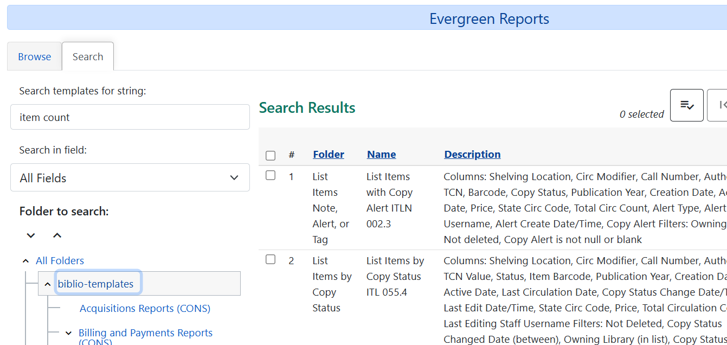The height and width of the screenshot is (345, 727).
Task: Switch to the Browse tab
Action: (x=34, y=56)
